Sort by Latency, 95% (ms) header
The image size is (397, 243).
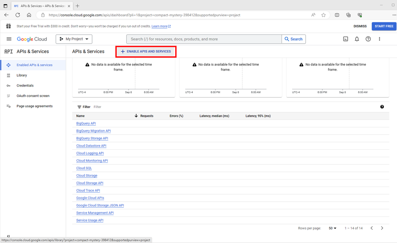click(x=258, y=116)
